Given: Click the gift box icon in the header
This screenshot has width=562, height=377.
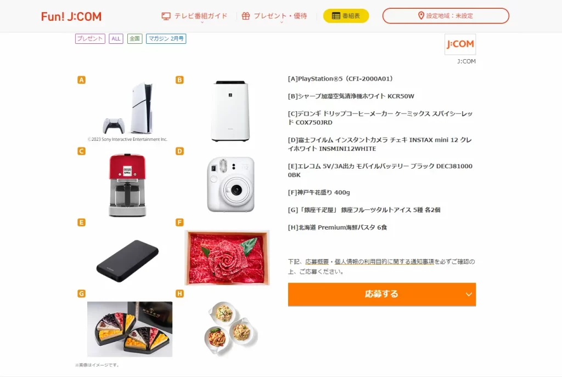Looking at the screenshot, I should 246,16.
